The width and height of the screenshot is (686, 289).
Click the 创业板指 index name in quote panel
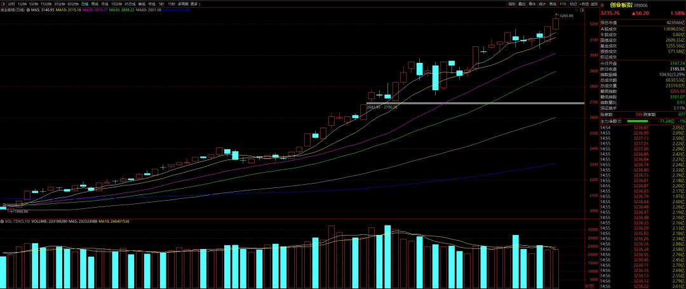click(621, 5)
